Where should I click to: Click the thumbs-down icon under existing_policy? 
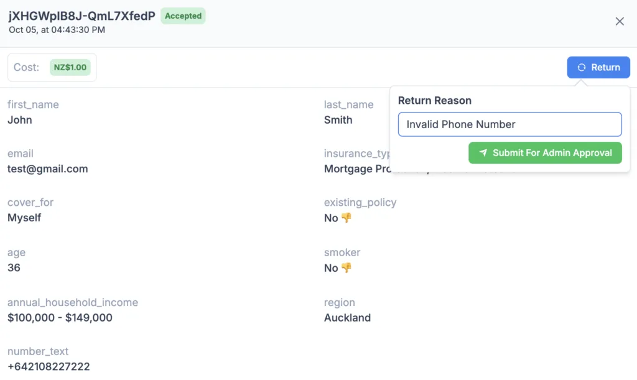tap(346, 218)
